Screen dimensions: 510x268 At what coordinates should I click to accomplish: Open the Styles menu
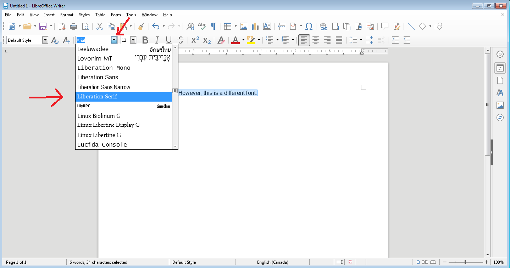(84, 15)
